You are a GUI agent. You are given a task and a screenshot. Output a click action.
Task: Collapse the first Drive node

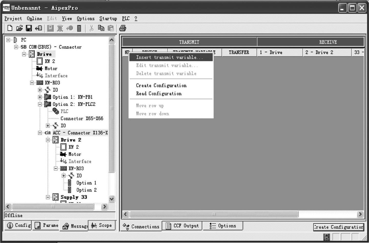coord(24,54)
